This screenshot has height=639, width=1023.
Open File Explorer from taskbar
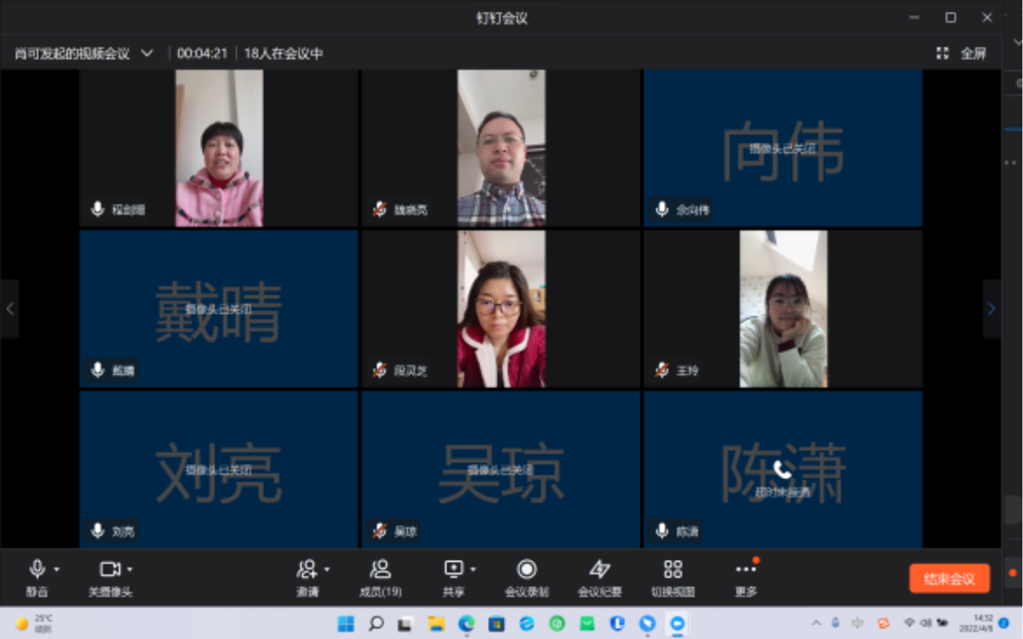(436, 624)
